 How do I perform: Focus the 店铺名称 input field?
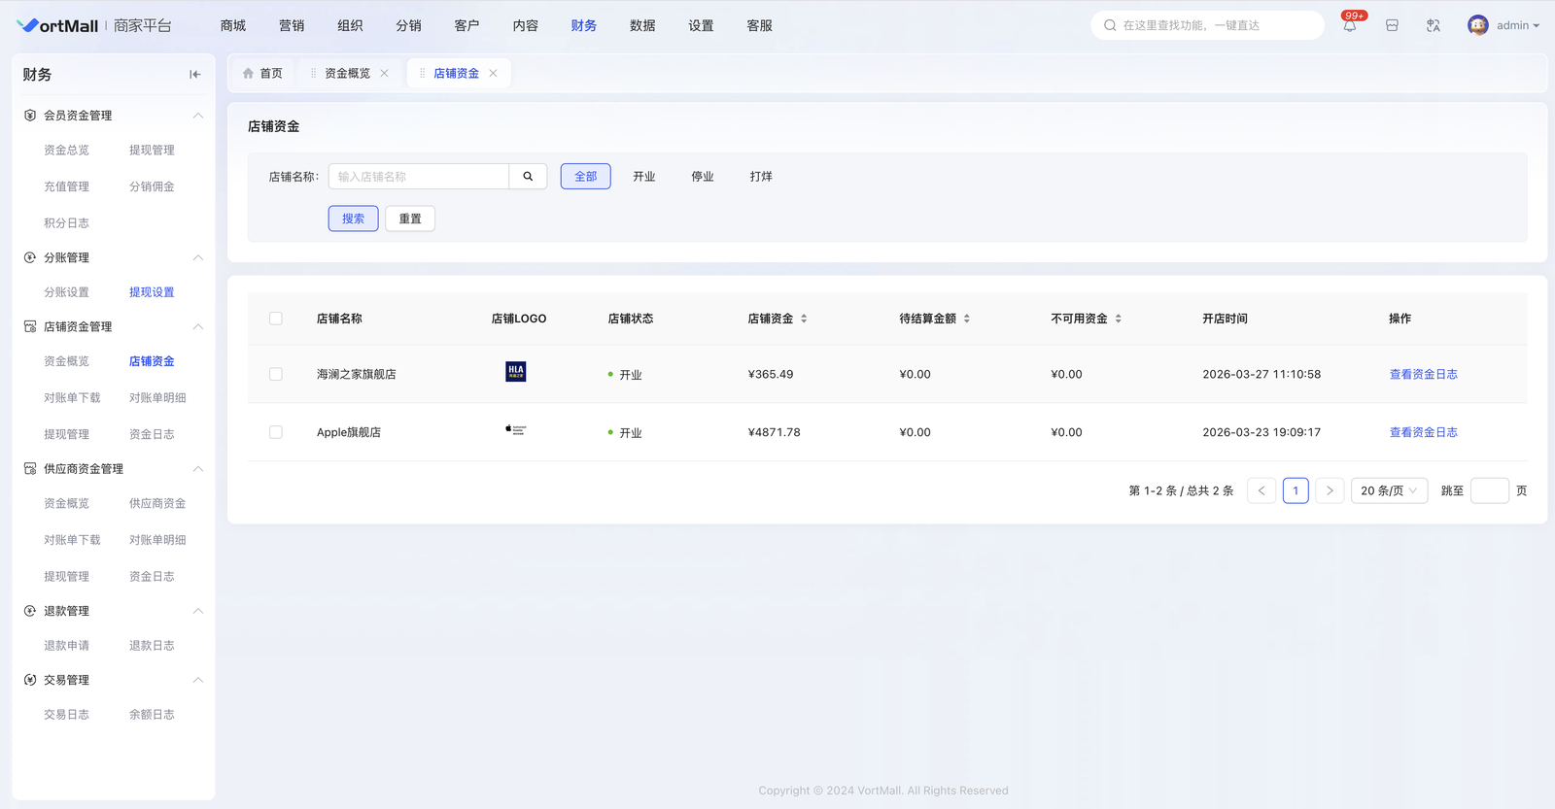tap(419, 177)
